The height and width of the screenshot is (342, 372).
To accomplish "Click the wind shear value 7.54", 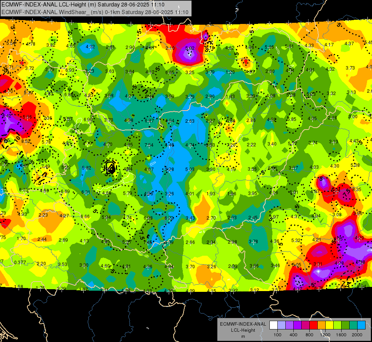I will (149, 145).
